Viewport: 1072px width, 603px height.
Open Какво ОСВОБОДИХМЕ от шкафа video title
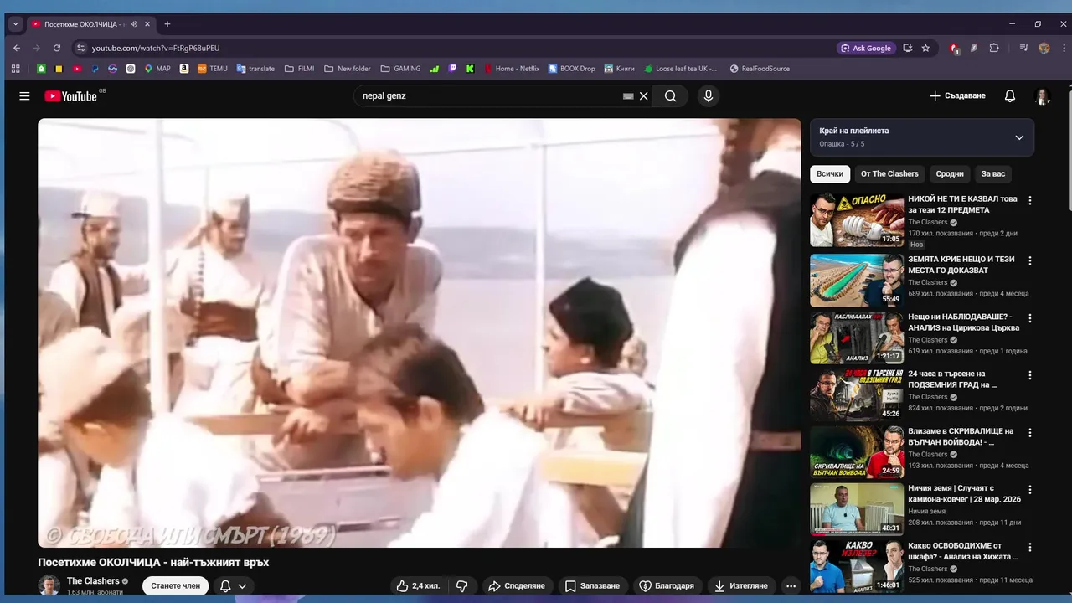pyautogui.click(x=963, y=551)
